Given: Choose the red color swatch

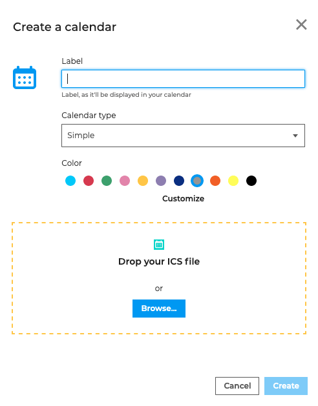Looking at the screenshot, I should click(x=89, y=181).
